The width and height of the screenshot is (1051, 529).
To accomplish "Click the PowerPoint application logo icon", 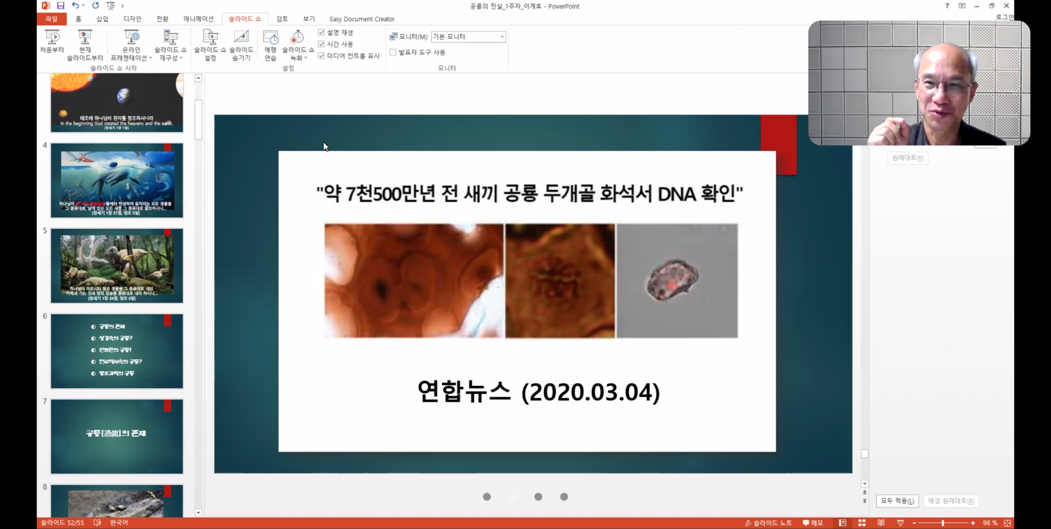I will pos(46,5).
